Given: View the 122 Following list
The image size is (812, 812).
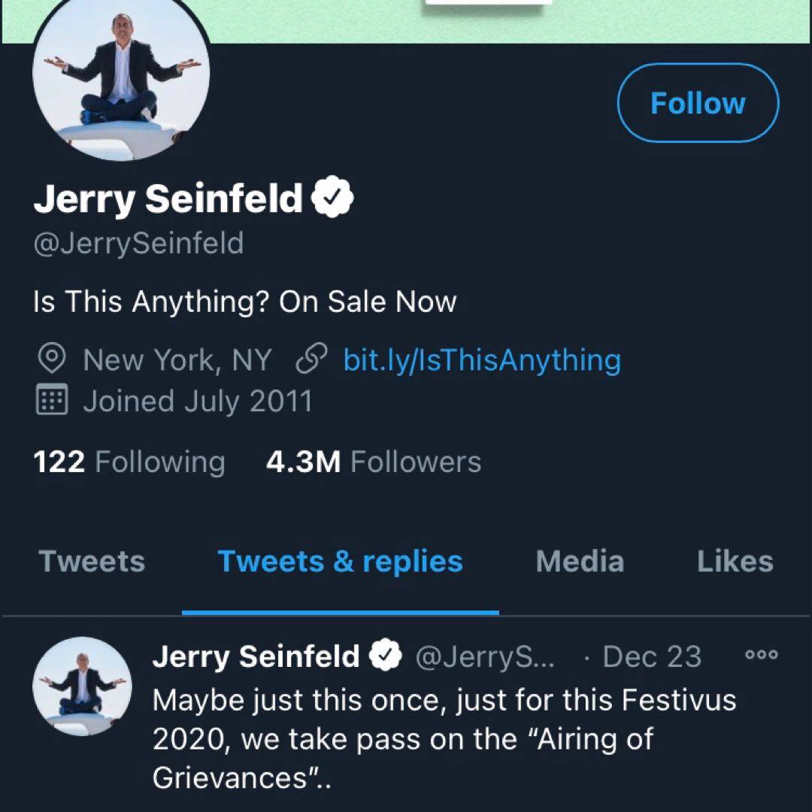Looking at the screenshot, I should pyautogui.click(x=129, y=462).
